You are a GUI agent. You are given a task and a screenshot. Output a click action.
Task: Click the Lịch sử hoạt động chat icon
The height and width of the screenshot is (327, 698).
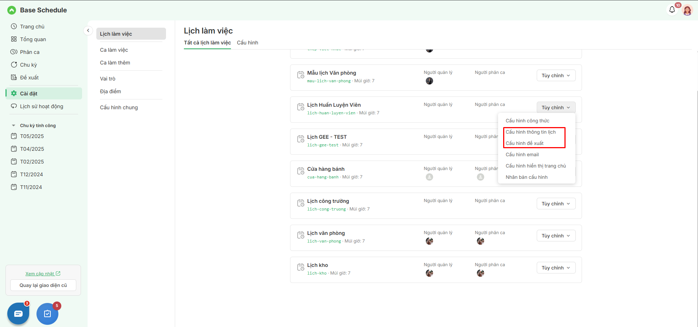(x=14, y=106)
